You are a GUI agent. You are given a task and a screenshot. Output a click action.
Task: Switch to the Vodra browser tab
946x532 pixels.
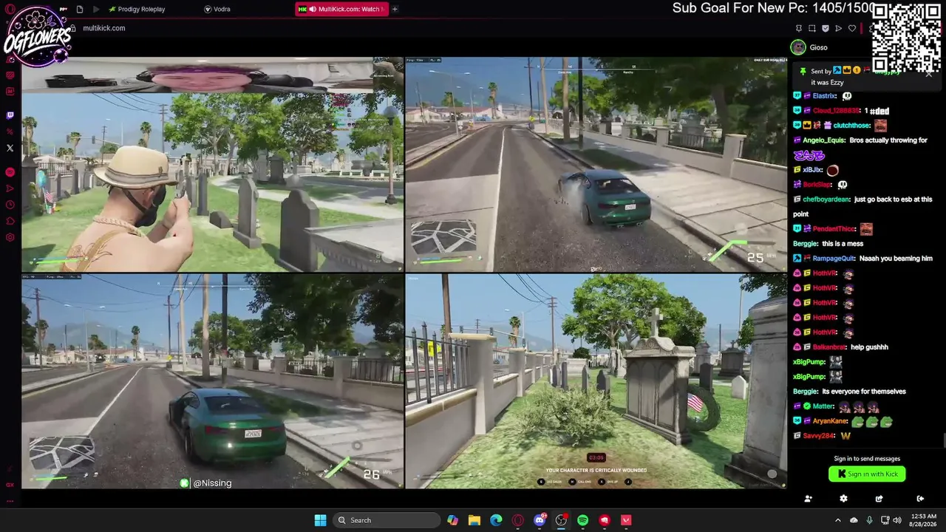click(217, 9)
